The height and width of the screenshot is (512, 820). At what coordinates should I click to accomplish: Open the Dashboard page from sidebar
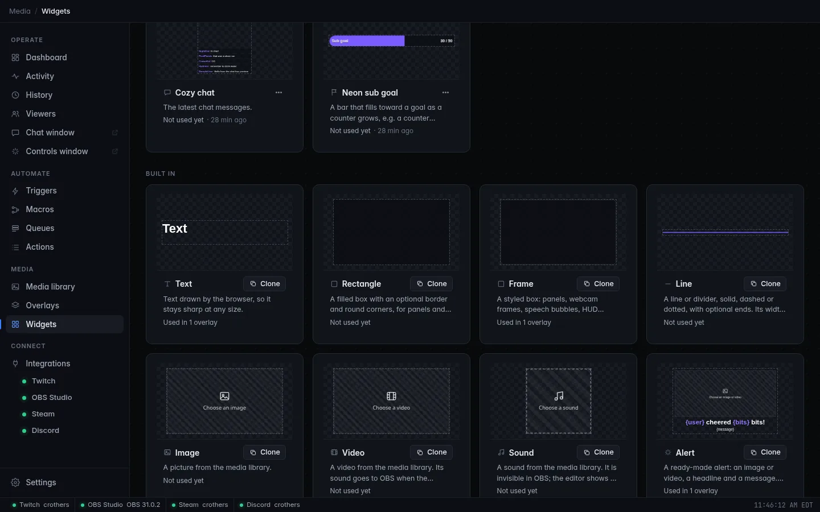pos(64,57)
